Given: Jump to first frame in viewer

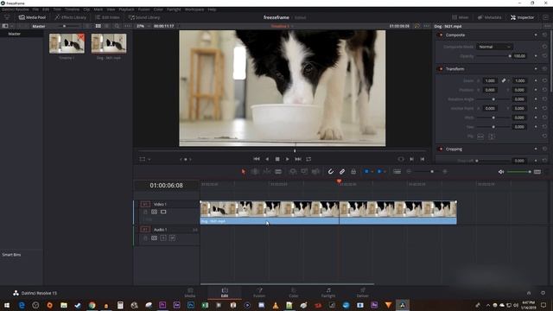Looking at the screenshot, I should click(257, 159).
